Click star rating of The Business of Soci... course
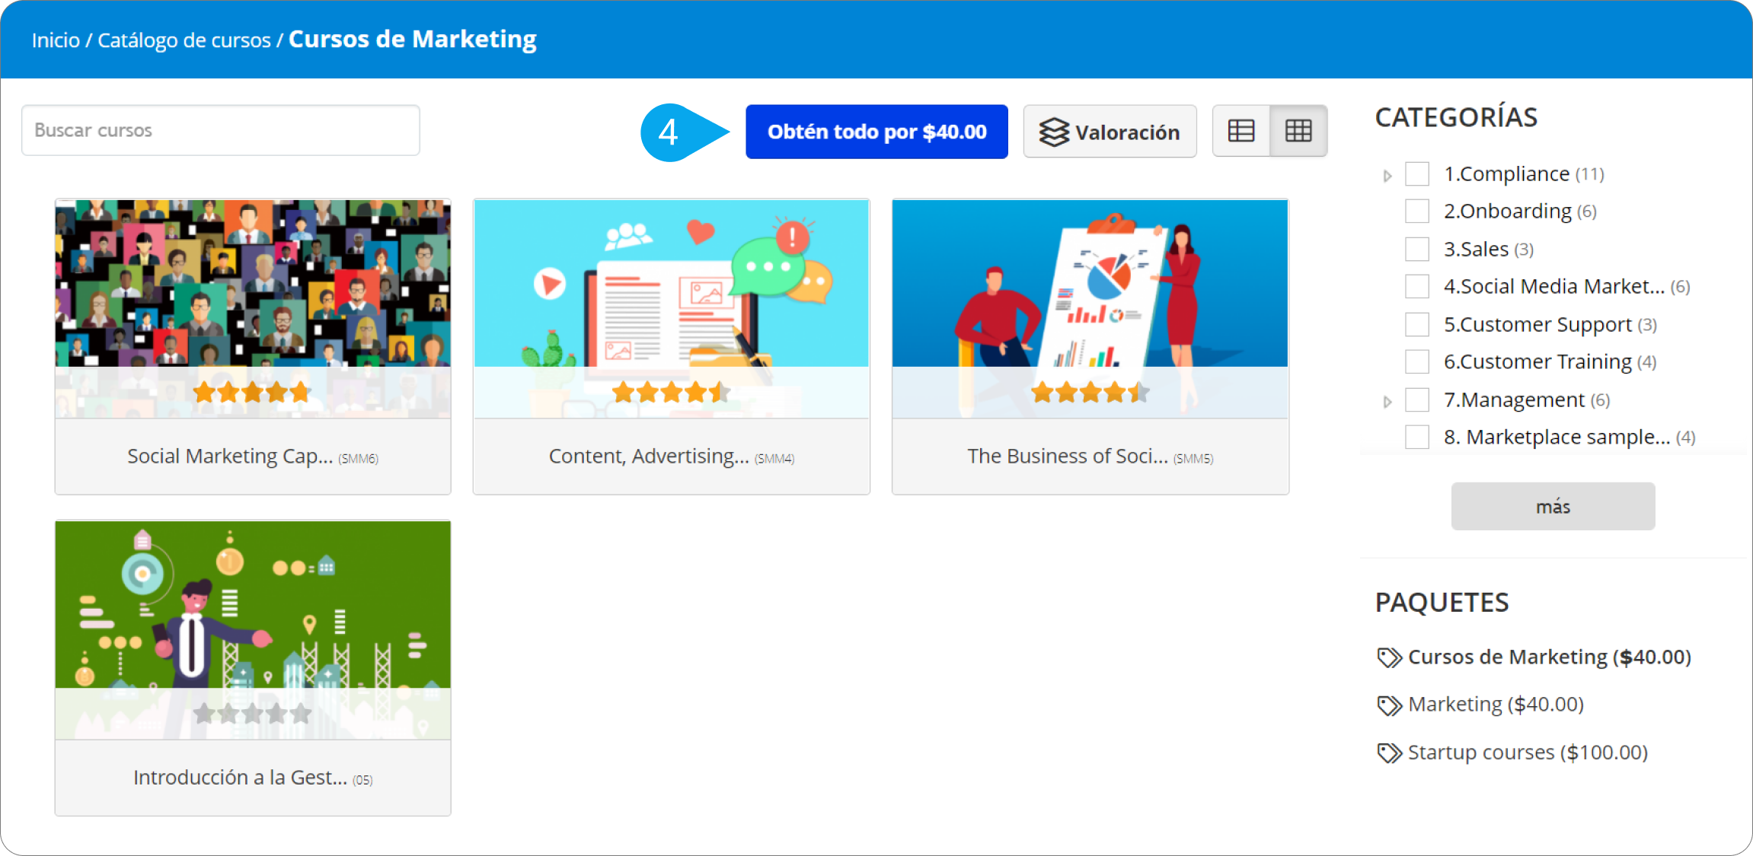1753x856 pixels. [1090, 393]
